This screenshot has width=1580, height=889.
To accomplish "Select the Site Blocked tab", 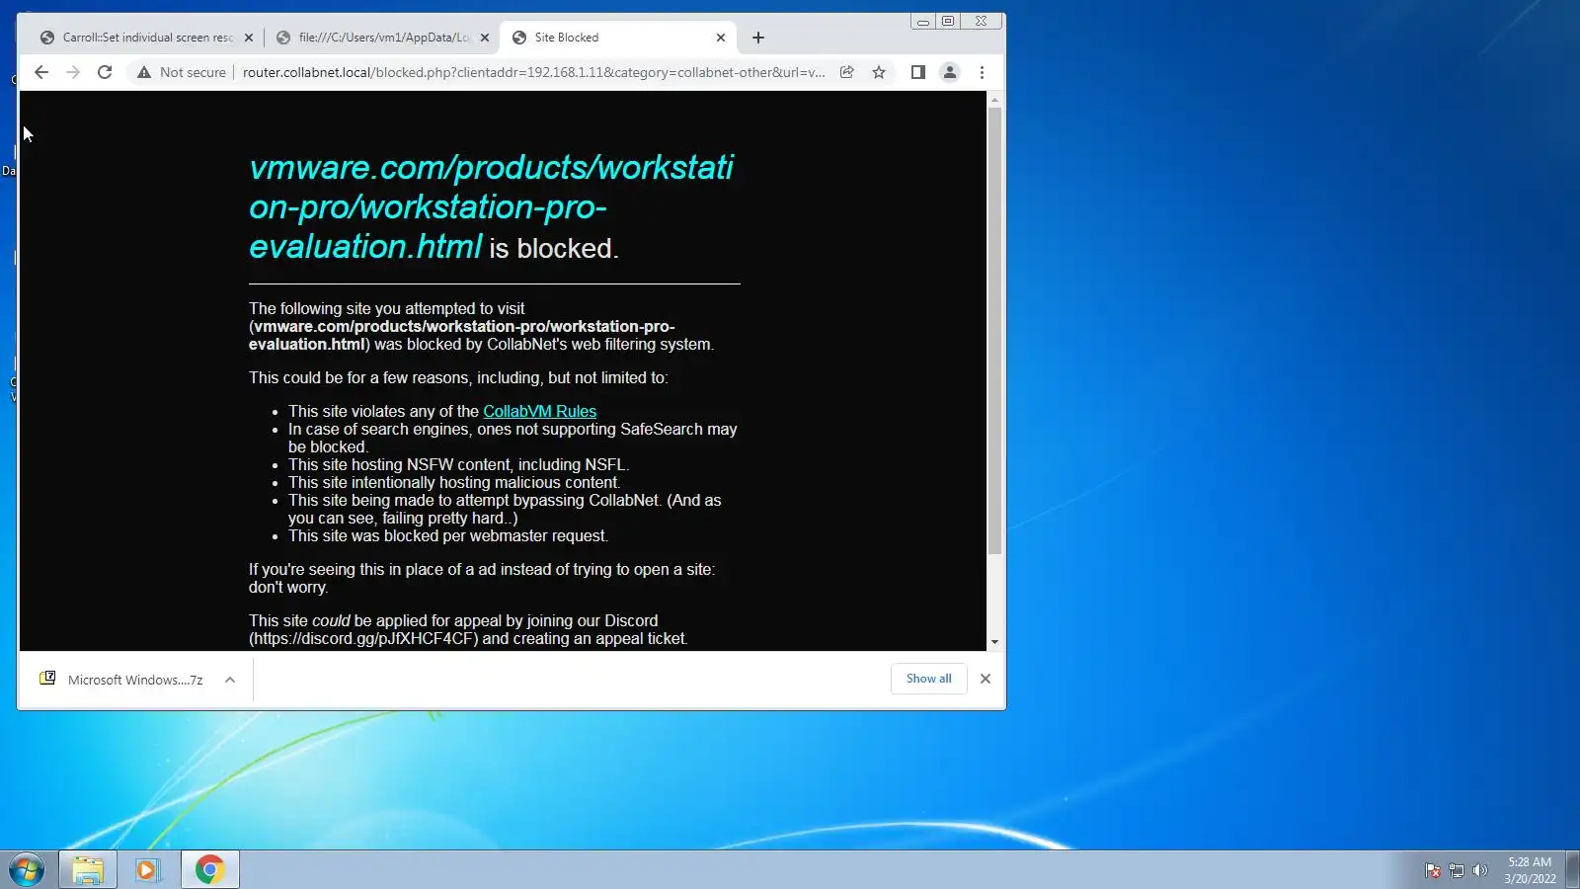I will (618, 38).
